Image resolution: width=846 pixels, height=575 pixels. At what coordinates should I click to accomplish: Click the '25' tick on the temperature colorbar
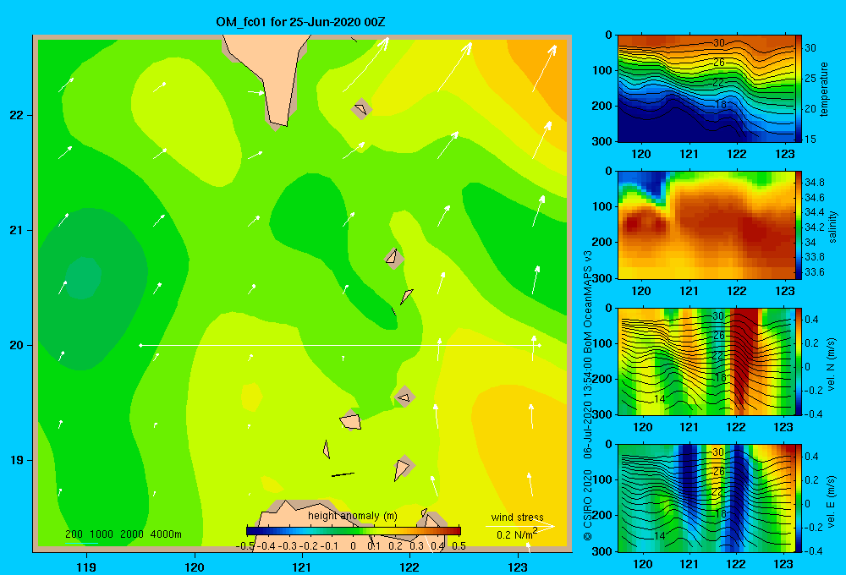(810, 79)
